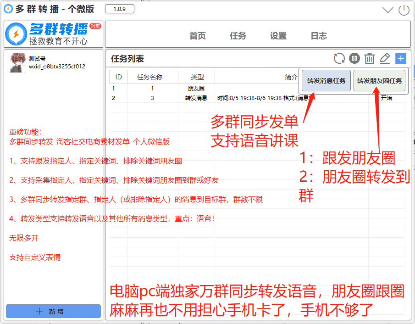Choose 转发消息任务 from the popup

tap(326, 80)
